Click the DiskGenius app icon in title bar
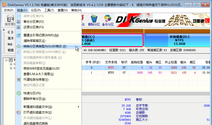Viewport: 212px width, 125px height. 5,5
